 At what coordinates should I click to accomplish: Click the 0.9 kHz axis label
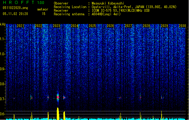[x=3, y=69]
